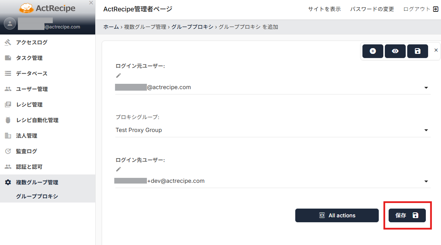Image resolution: width=441 pixels, height=245 pixels.
Task: Click the people icon next to 認証と認可
Action: pyautogui.click(x=8, y=167)
